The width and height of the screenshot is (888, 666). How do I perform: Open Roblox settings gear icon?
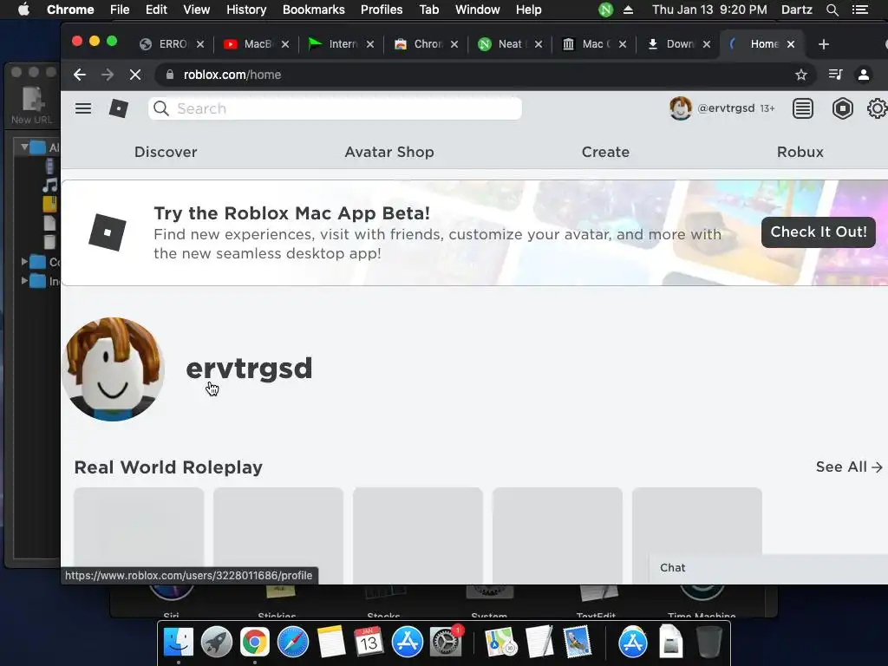click(878, 108)
